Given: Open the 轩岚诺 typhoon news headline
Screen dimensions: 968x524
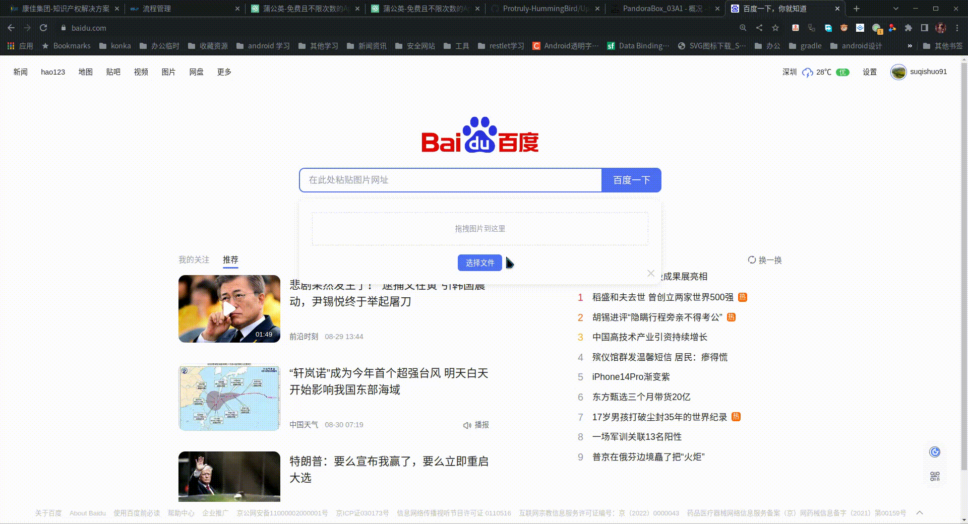Looking at the screenshot, I should [x=389, y=381].
